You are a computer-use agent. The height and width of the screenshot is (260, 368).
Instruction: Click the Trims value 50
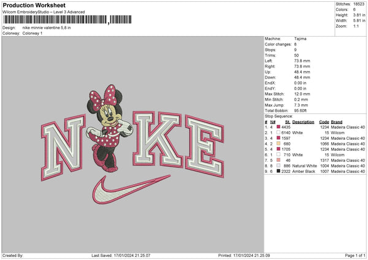click(x=296, y=55)
